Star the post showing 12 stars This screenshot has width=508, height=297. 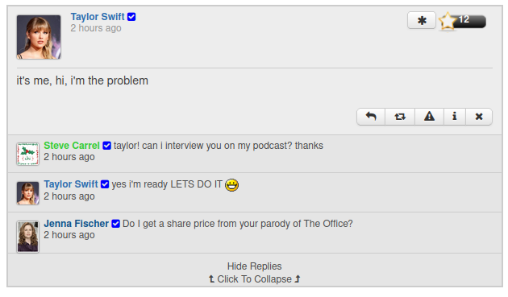click(x=448, y=22)
